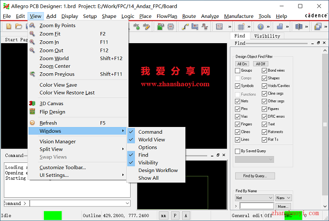Uncheck the Shapes checkbox
The image size is (329, 221).
click(x=264, y=78)
